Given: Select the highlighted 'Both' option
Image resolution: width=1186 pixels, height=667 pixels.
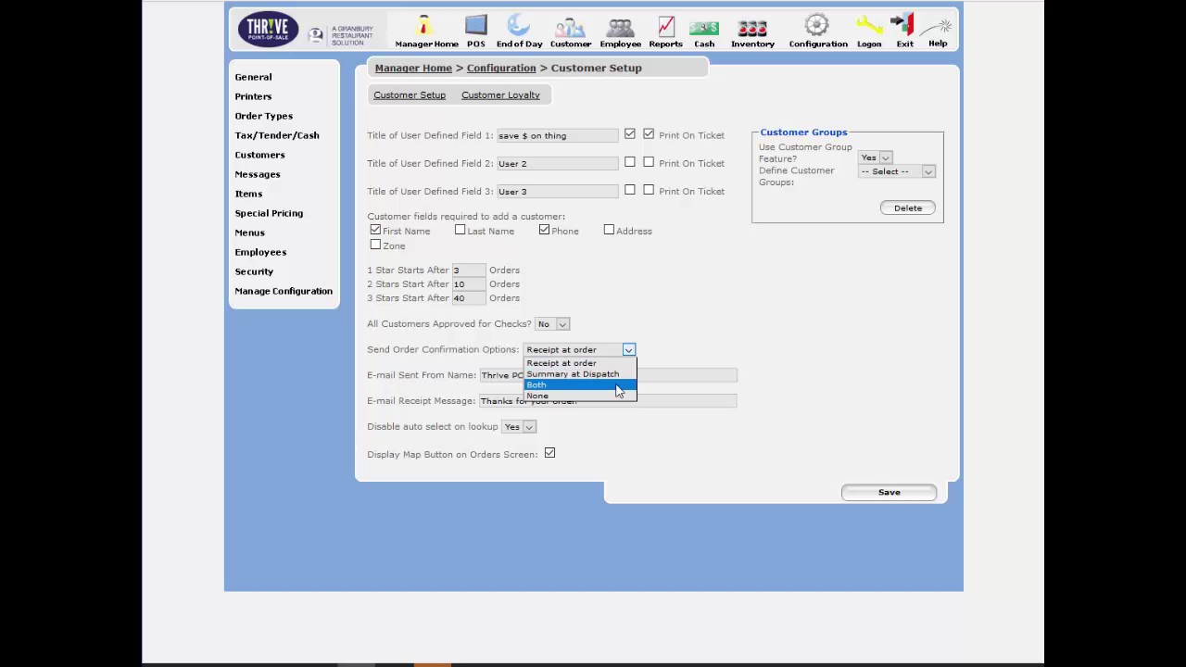Looking at the screenshot, I should (x=579, y=385).
